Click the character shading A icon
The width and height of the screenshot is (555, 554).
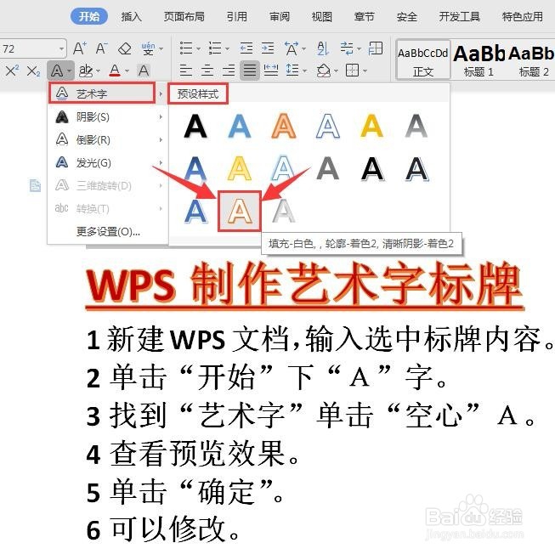(x=144, y=71)
